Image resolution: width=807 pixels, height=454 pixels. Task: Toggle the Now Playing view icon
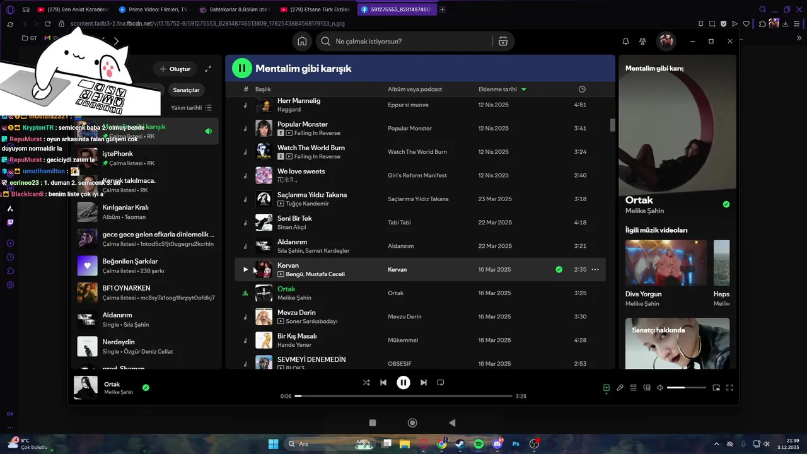click(607, 388)
